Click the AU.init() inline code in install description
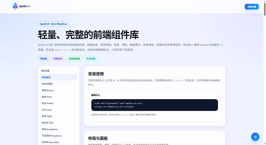This screenshot has height=145, width=266. (x=177, y=80)
